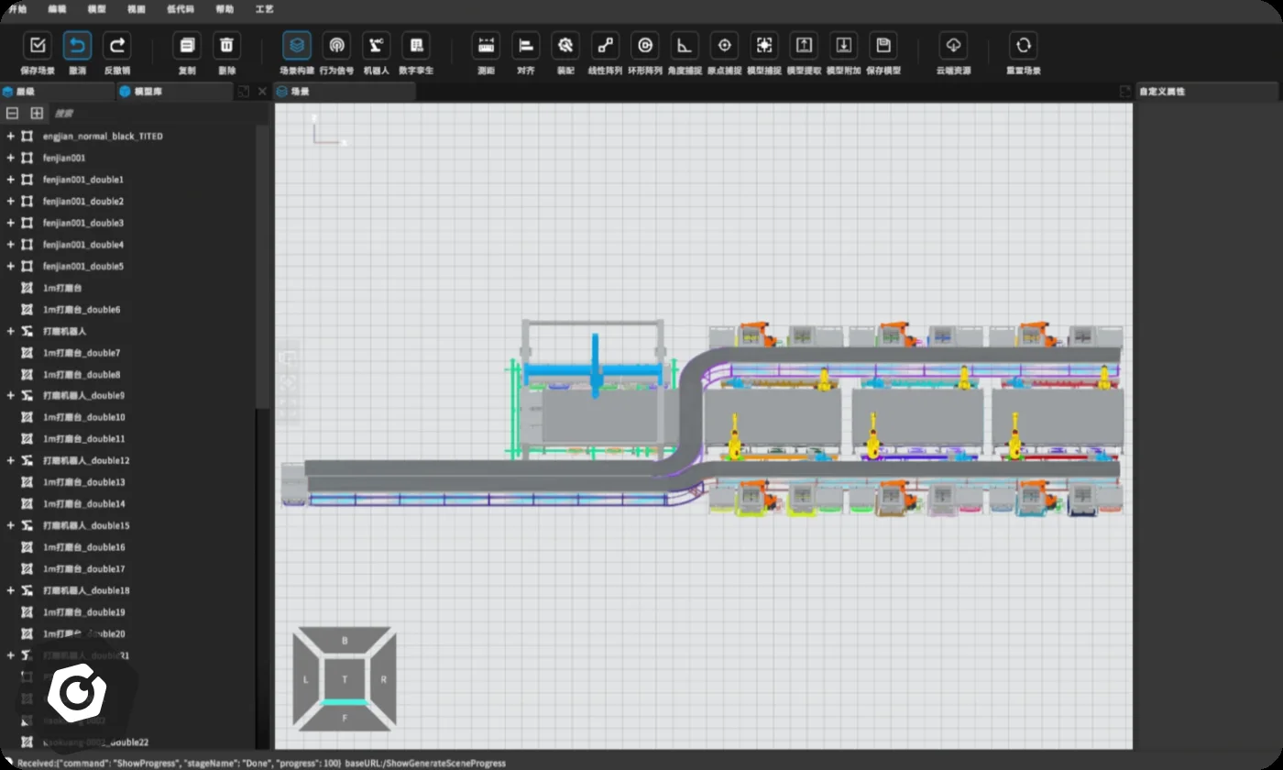Viewport: 1283px width, 770px height.
Task: Open the 工艺 menu
Action: tap(265, 8)
